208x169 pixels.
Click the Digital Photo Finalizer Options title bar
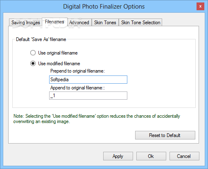(104, 7)
